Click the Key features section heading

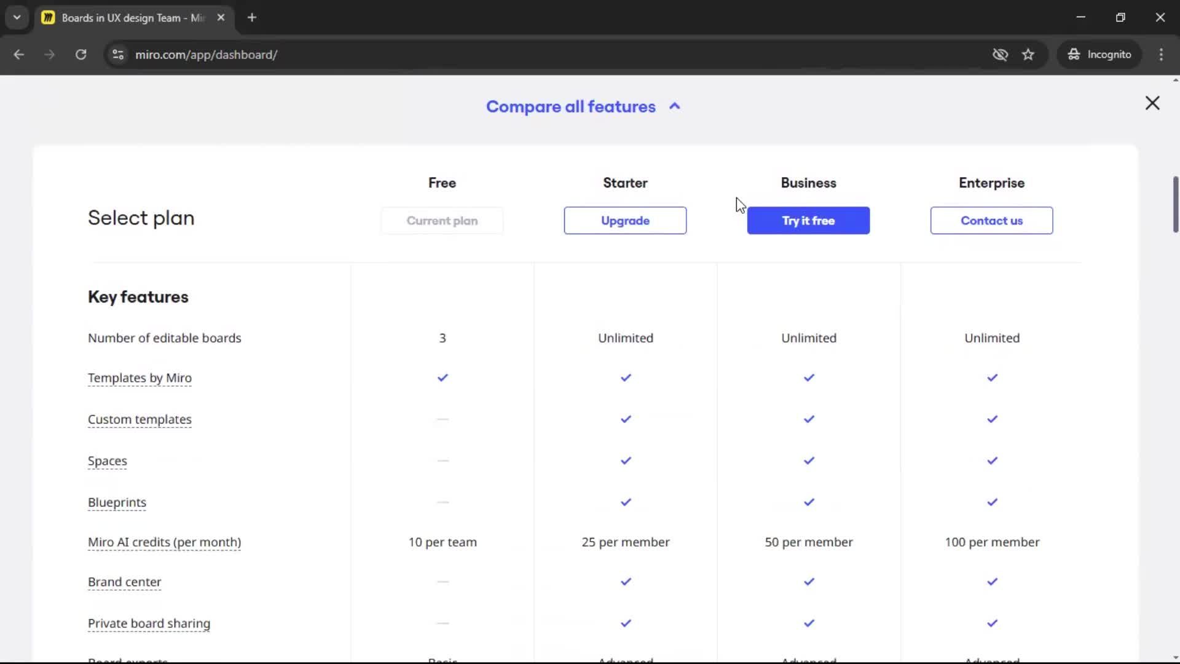click(138, 297)
